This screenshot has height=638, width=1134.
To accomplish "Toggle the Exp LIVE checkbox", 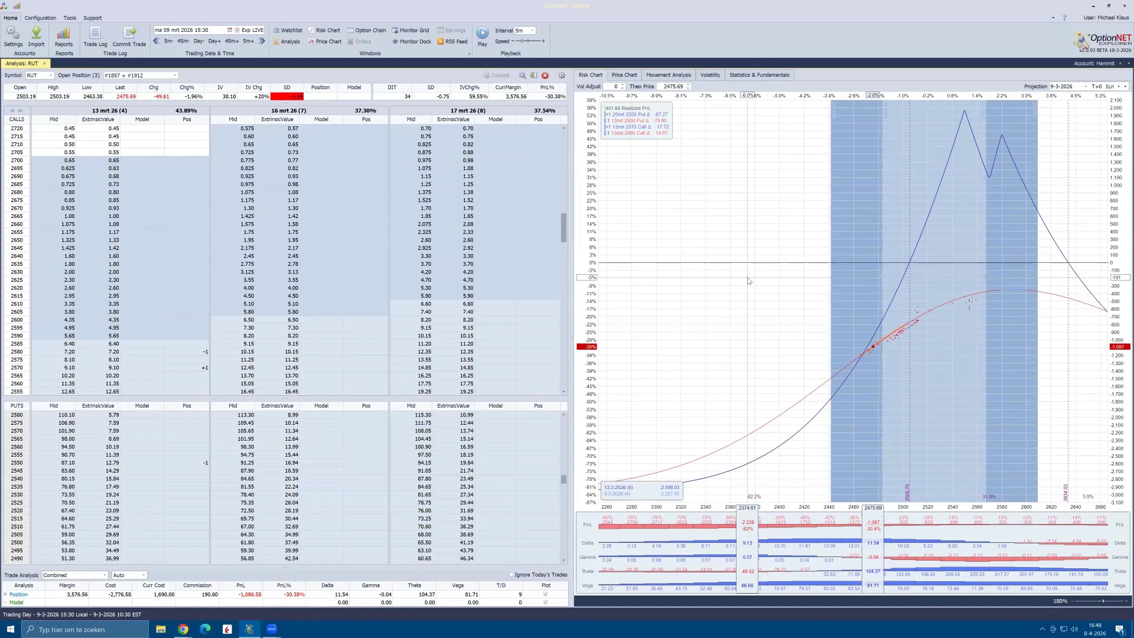I will click(x=237, y=30).
